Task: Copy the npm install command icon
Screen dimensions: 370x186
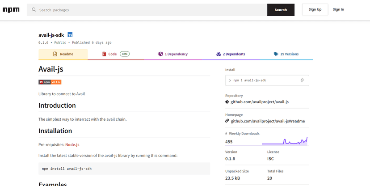Action: (x=302, y=80)
